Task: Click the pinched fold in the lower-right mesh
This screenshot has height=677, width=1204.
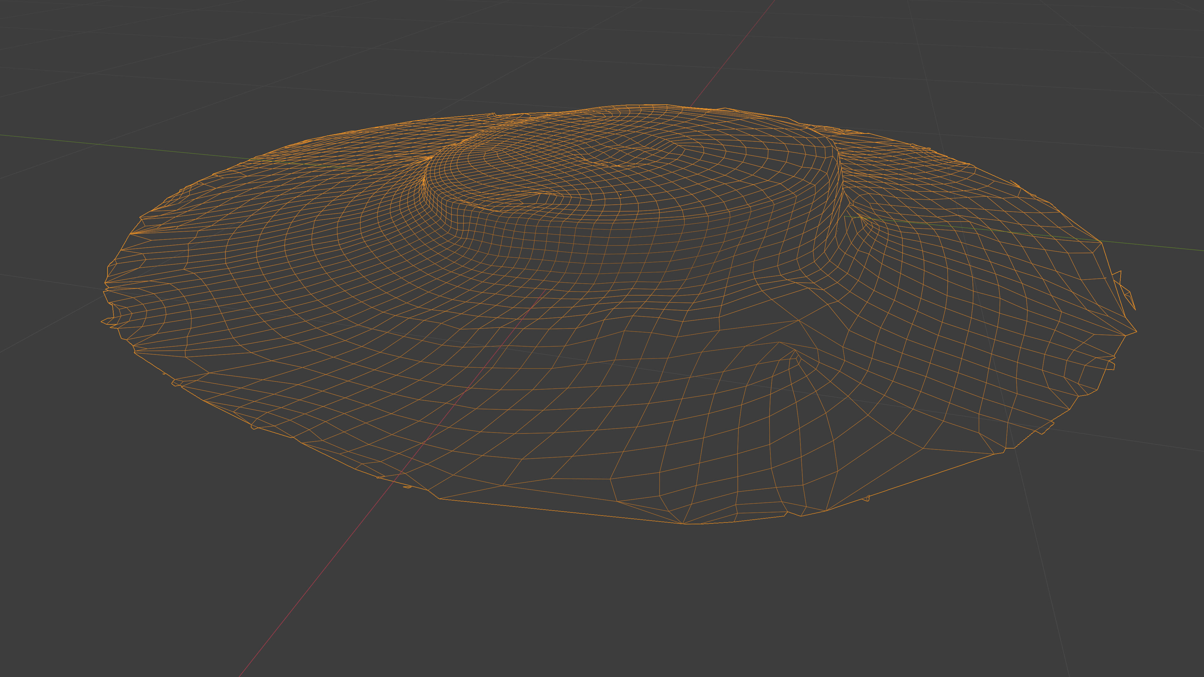Action: coord(796,355)
